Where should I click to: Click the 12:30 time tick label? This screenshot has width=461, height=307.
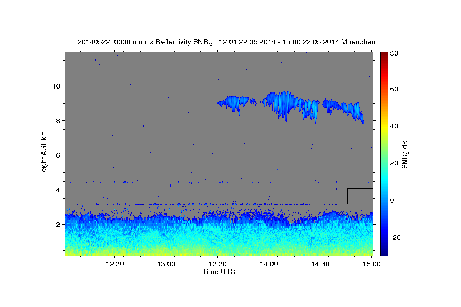[x=115, y=264]
